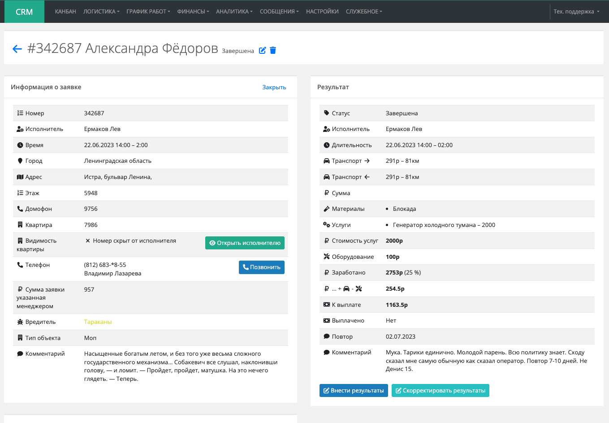Click the bug icon next to Вредитель
The width and height of the screenshot is (609, 423).
[x=20, y=322]
